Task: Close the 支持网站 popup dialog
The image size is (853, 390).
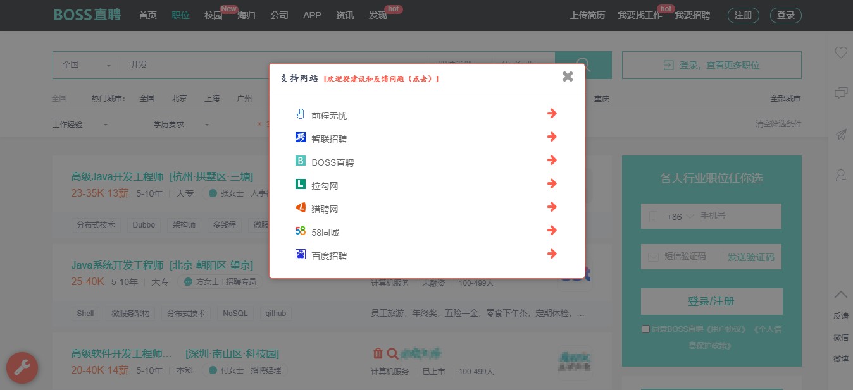Action: 568,76
